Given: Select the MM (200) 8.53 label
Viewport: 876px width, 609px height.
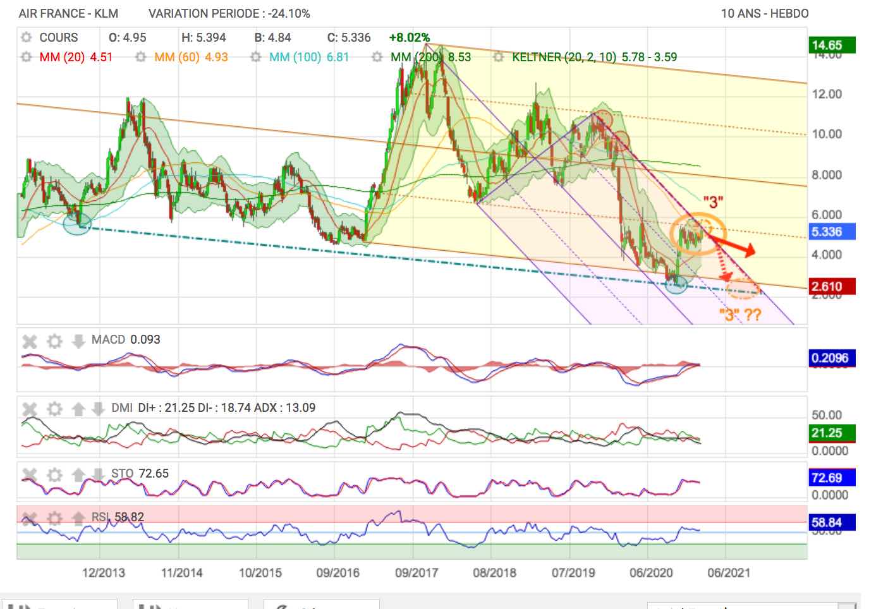Looking at the screenshot, I should (x=430, y=57).
